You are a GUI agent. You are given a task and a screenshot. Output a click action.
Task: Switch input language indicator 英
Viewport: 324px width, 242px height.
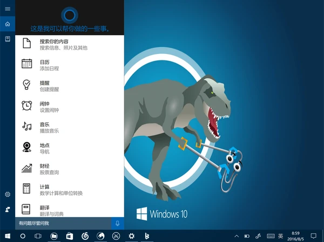point(281,236)
